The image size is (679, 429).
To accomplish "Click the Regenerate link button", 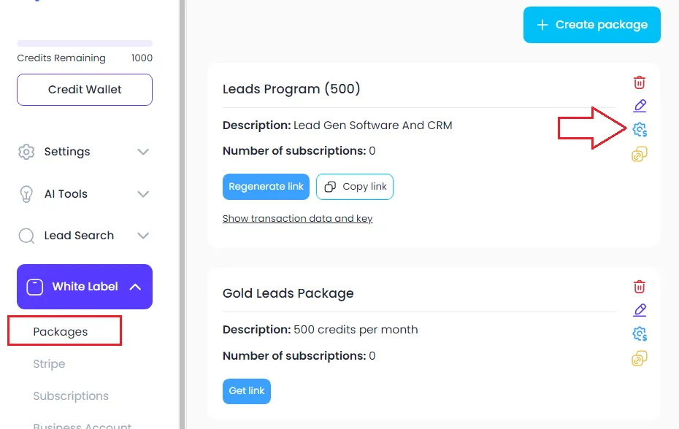I will [x=266, y=187].
